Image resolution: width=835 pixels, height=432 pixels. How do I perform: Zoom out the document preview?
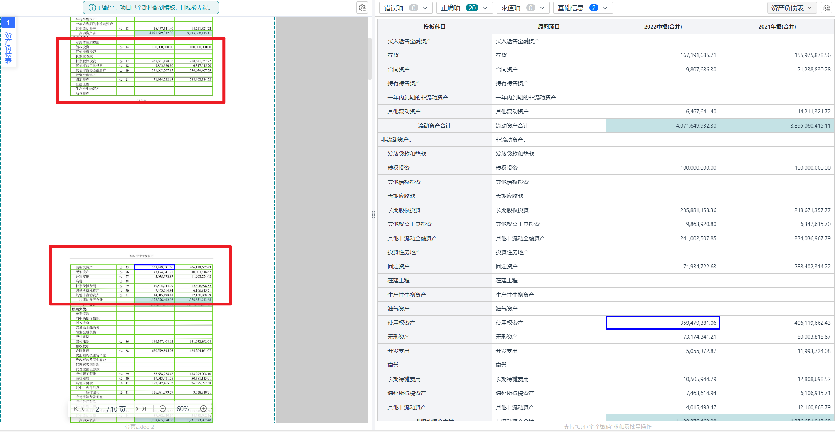point(163,409)
